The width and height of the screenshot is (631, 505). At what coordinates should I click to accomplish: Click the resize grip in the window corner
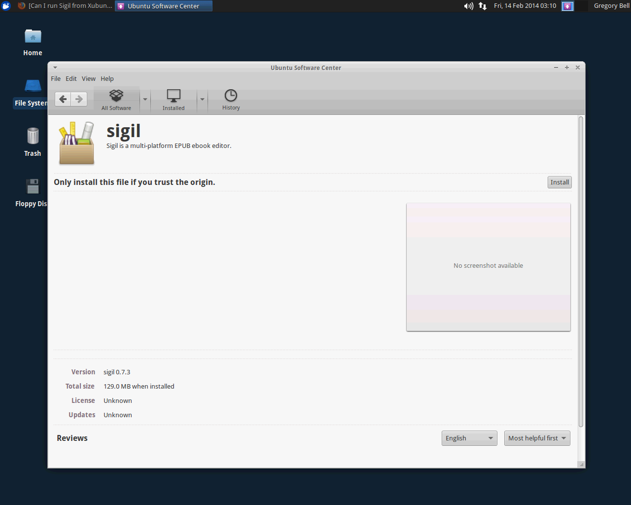(581, 464)
